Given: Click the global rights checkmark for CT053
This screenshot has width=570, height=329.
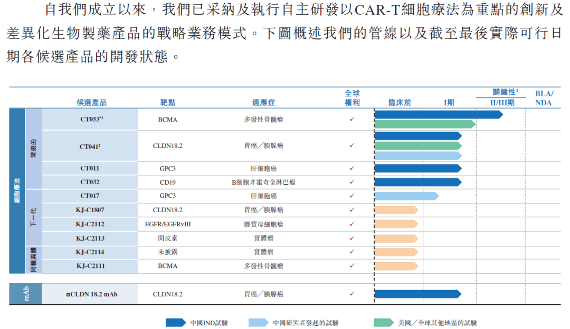Looking at the screenshot, I should (x=352, y=119).
